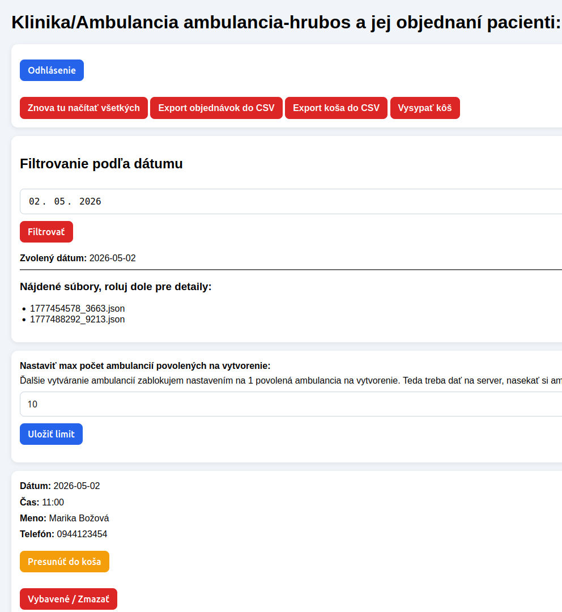The image size is (562, 612).
Task: Focus the max ambulances limit field
Action: coord(283,404)
